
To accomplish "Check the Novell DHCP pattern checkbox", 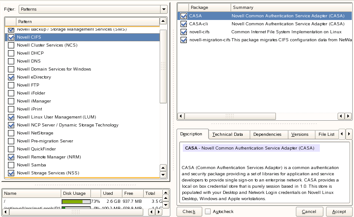I will [x=11, y=53].
